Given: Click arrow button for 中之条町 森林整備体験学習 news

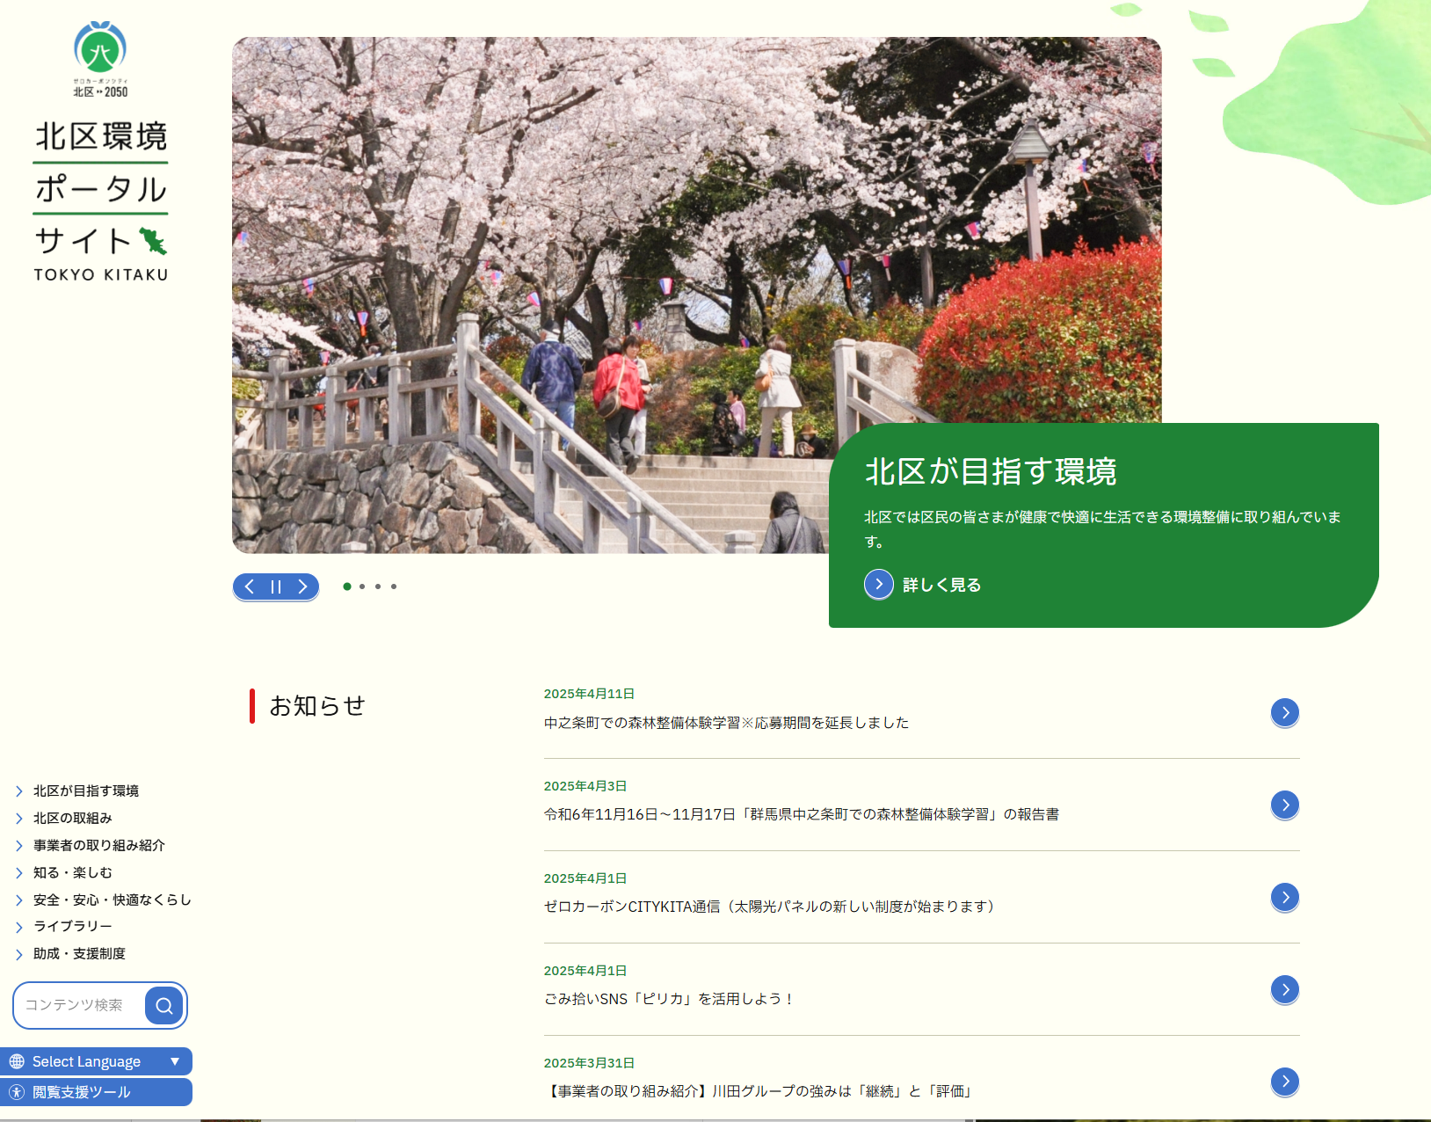Looking at the screenshot, I should tap(1285, 712).
